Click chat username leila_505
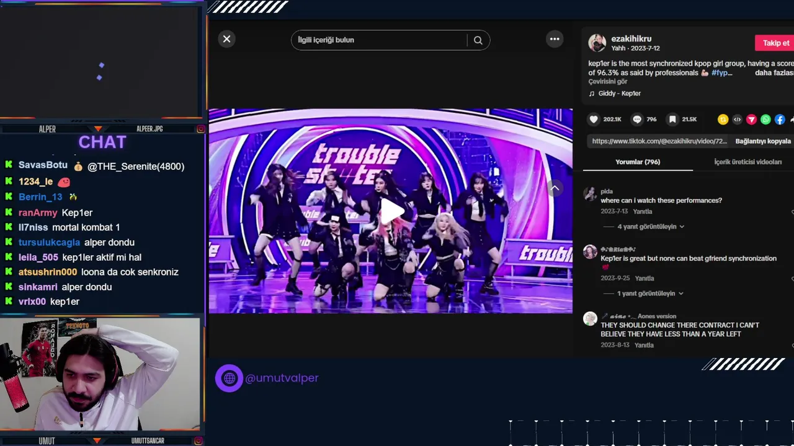The width and height of the screenshot is (794, 446). point(38,257)
